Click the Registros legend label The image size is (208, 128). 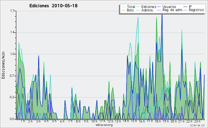pyautogui.click(x=196, y=10)
